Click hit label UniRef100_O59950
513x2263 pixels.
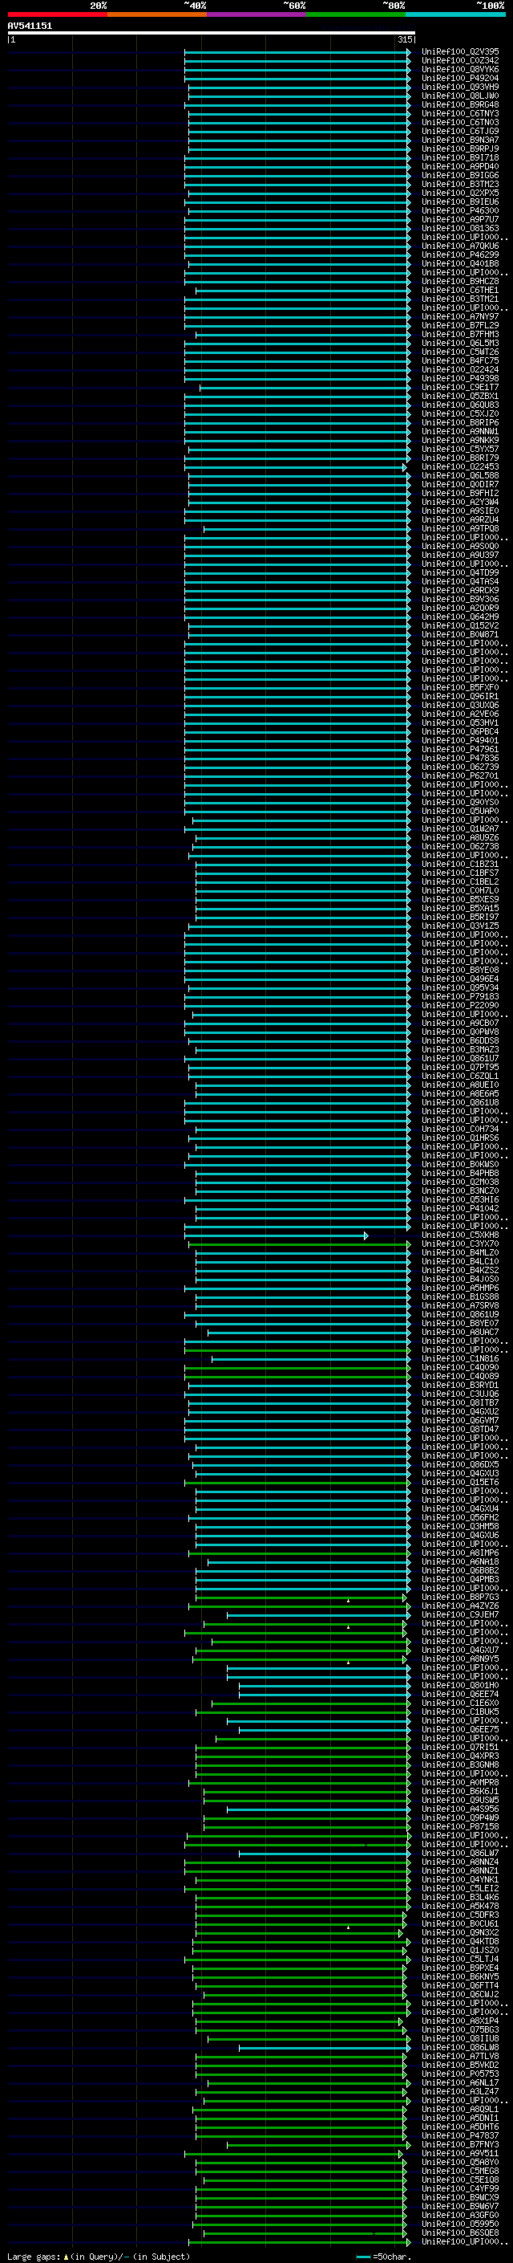tap(460, 2224)
